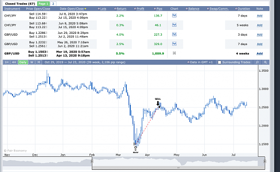Switch chart to 4H timeframe
This screenshot has width=280, height=172.
tap(14, 62)
